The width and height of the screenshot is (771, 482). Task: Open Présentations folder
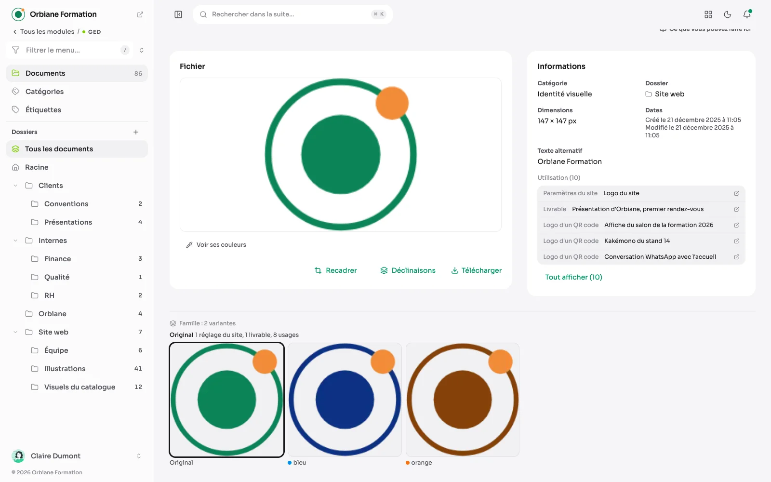(87, 222)
